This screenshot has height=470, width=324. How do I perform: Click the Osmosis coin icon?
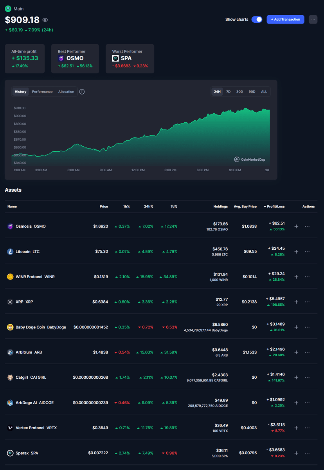10,226
